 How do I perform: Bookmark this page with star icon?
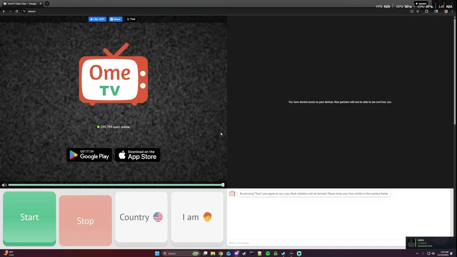point(418,11)
